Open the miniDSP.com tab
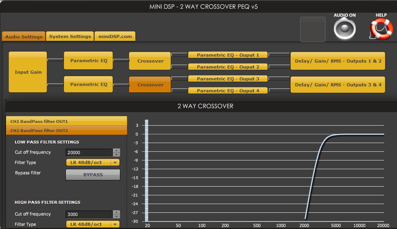 tap(115, 36)
